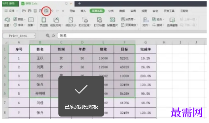The height and width of the screenshot is (123, 209).
Task: Open the 开始 ribbon tab
Action: (x=72, y=11)
